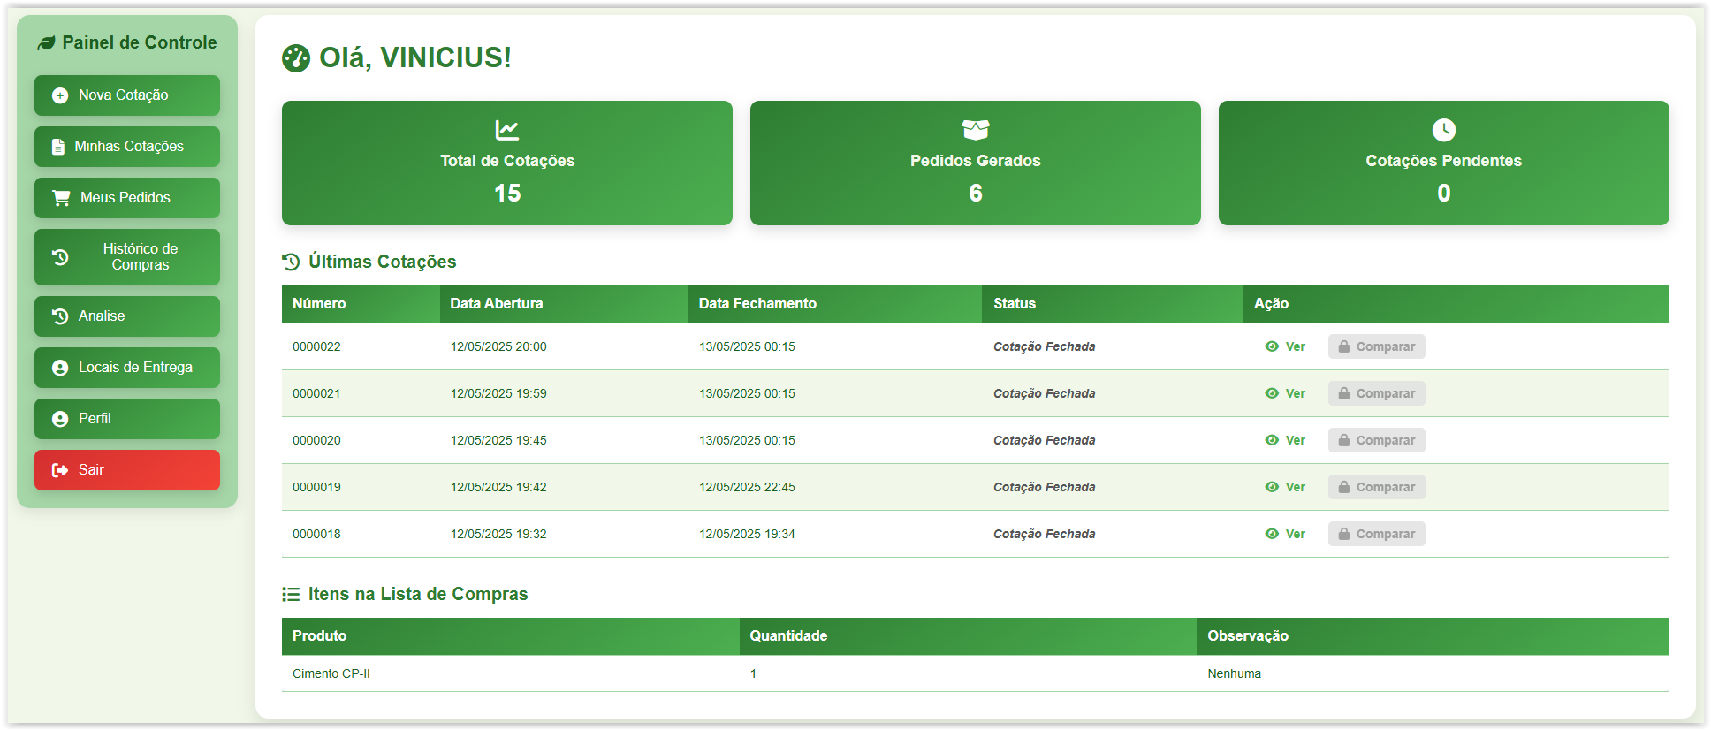1711x730 pixels.
Task: Open Locais de Entrega
Action: coord(127,368)
